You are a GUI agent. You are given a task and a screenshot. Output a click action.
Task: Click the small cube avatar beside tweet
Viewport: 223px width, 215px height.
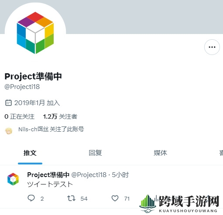pos(13,179)
